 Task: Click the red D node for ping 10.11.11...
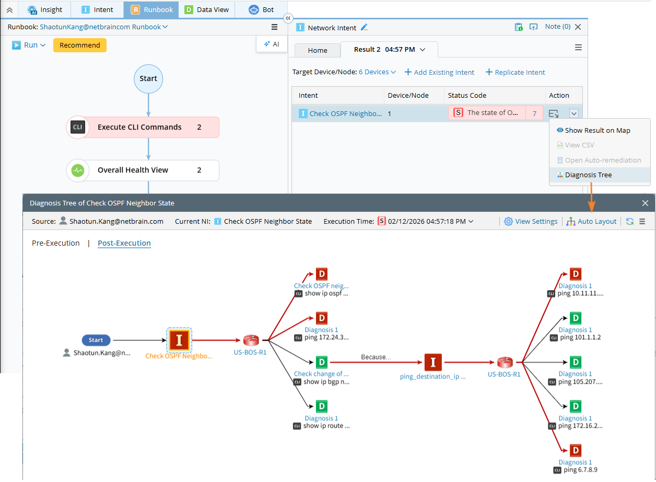[576, 274]
